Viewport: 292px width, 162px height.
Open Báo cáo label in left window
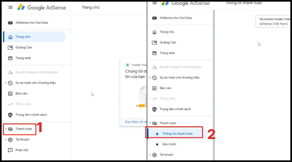[21, 94]
